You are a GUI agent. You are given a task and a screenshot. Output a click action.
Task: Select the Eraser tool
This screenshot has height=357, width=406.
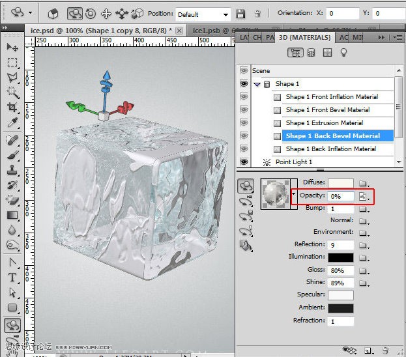[x=12, y=200]
